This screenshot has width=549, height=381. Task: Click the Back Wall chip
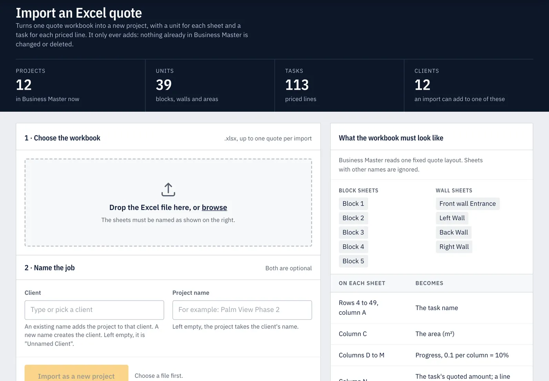click(x=454, y=232)
